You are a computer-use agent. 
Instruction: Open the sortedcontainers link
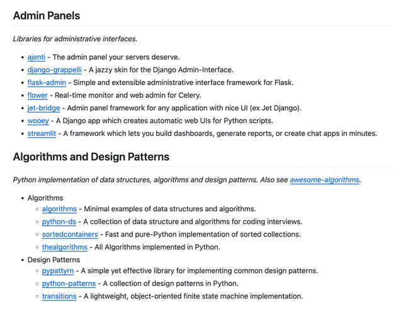pos(70,235)
